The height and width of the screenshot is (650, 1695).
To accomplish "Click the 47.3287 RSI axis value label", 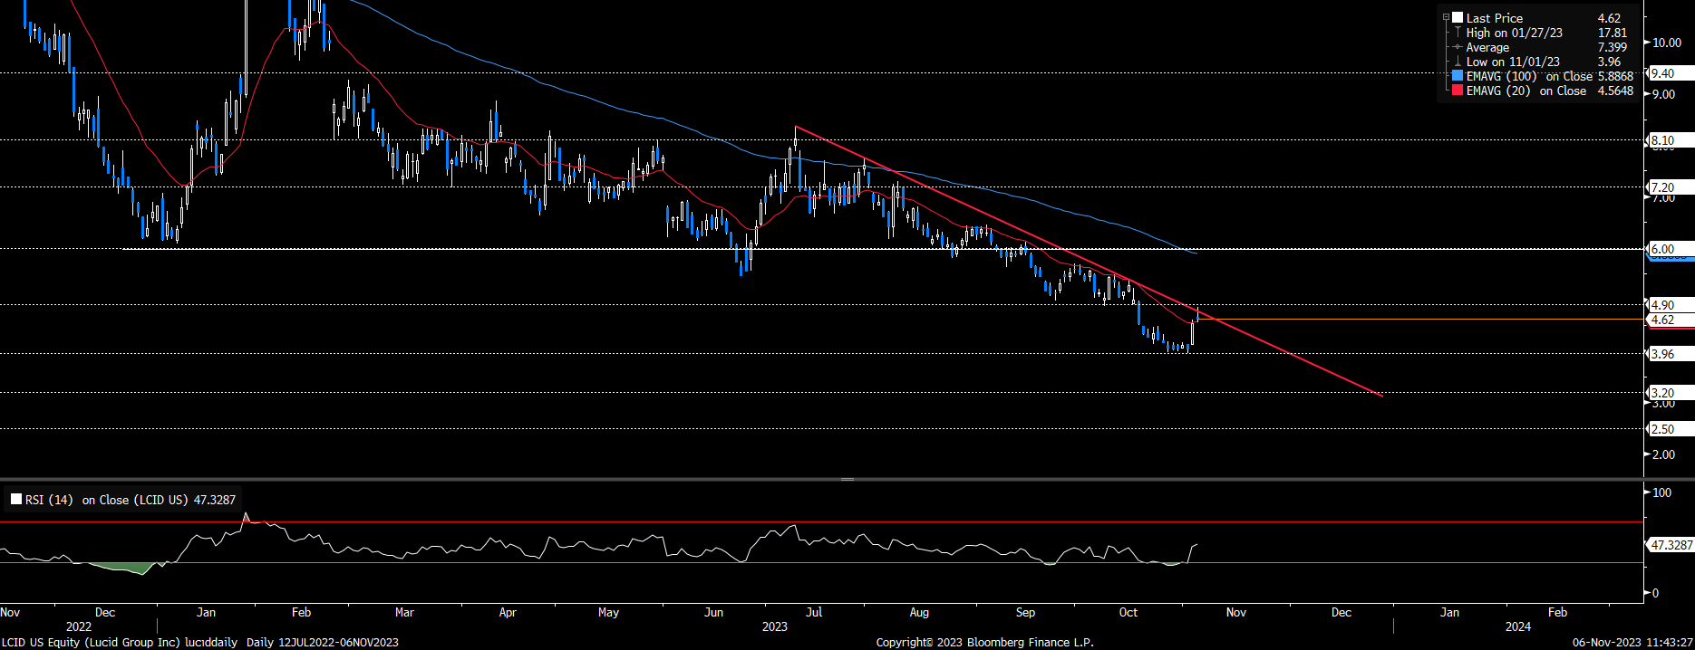I will click(1671, 545).
